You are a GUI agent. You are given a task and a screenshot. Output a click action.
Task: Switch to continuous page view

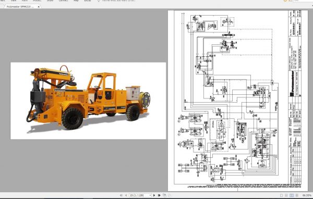click(286, 195)
